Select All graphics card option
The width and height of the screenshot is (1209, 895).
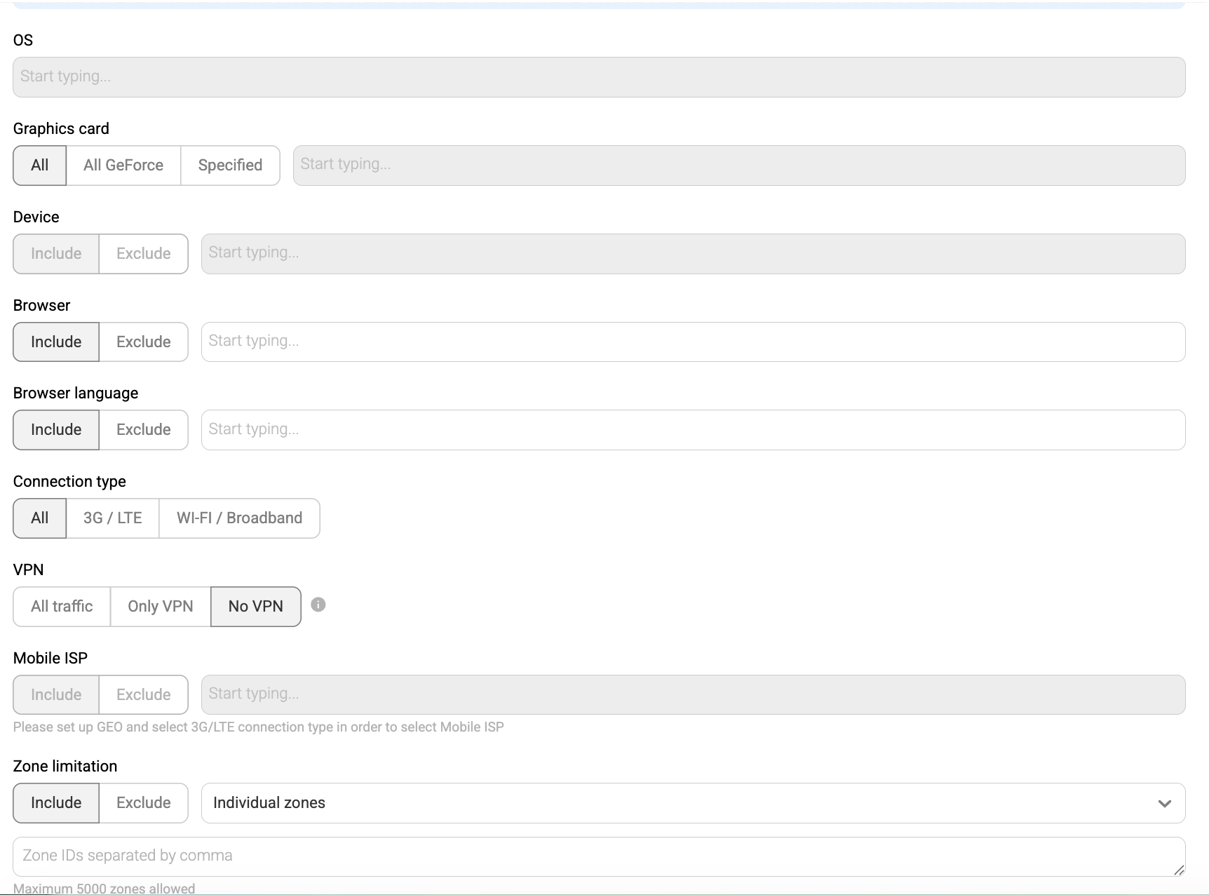pyautogui.click(x=39, y=166)
